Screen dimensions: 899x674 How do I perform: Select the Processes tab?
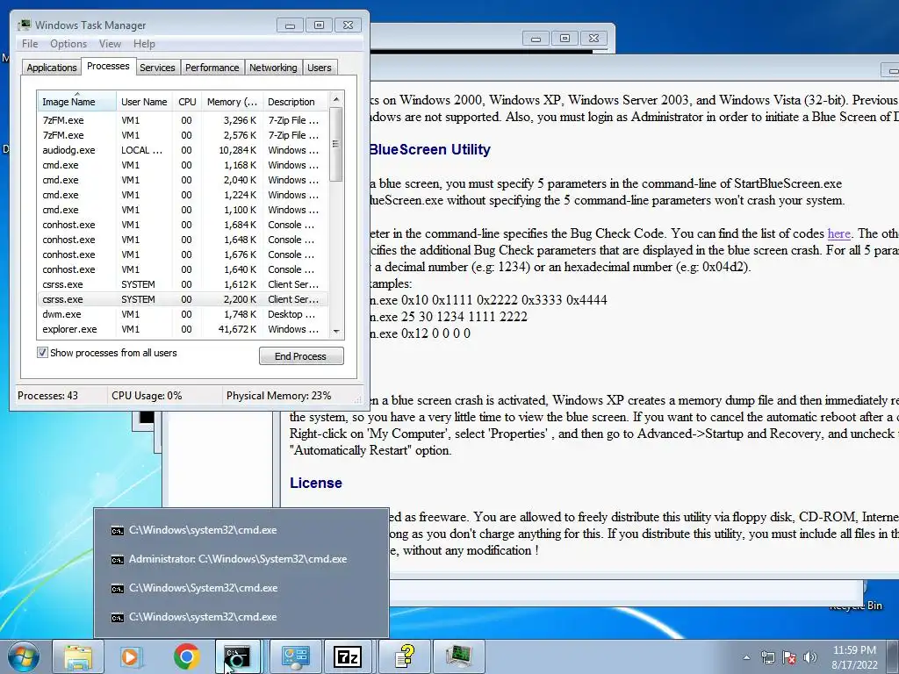(x=108, y=66)
